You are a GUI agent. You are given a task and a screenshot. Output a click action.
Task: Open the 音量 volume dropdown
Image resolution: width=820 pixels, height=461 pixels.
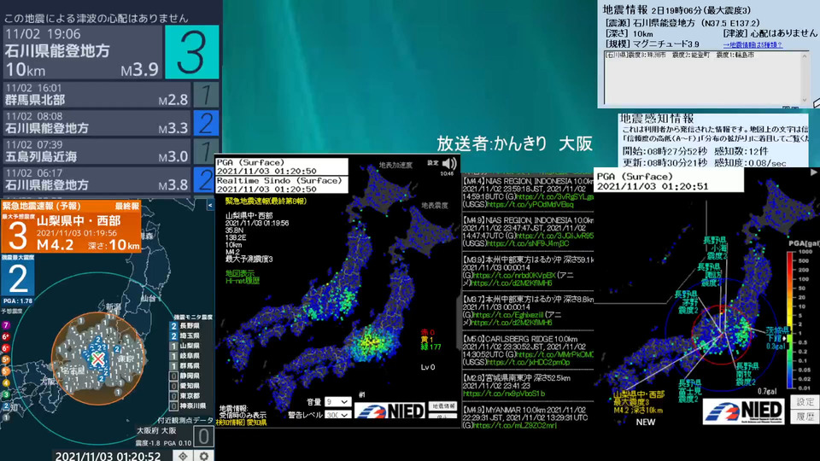(337, 401)
